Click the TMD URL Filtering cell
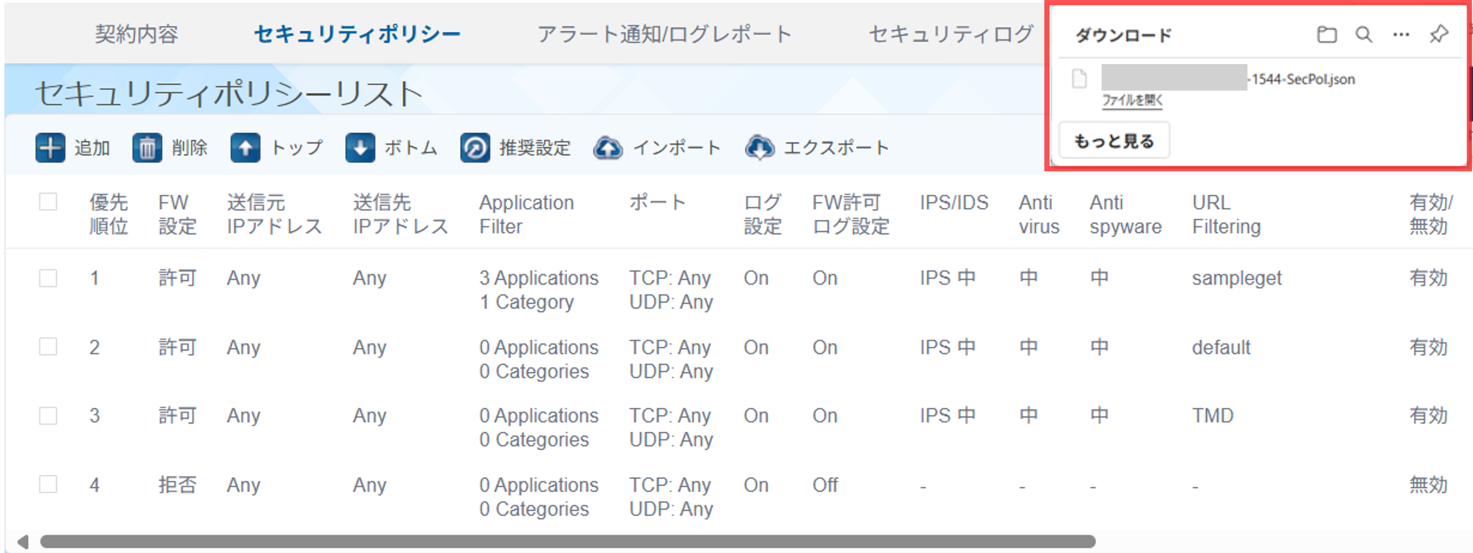 pos(1212,416)
